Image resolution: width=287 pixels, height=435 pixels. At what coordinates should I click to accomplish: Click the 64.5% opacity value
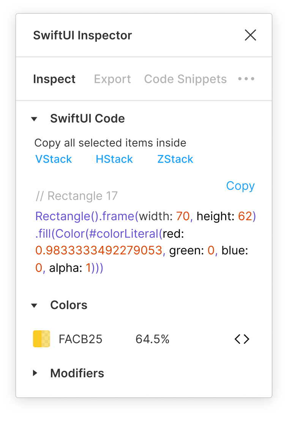(152, 339)
